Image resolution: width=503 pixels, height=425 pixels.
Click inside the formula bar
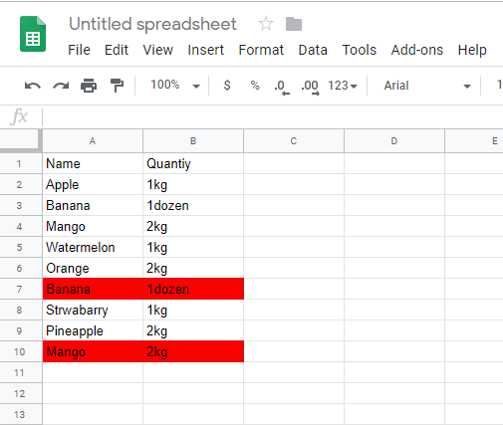pos(272,116)
